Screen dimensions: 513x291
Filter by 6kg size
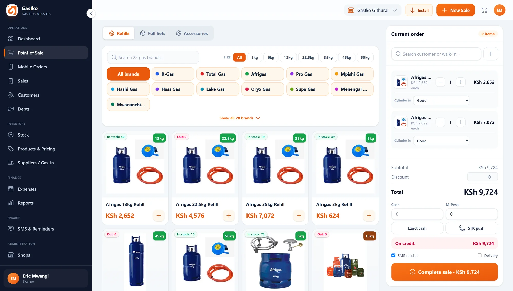click(x=271, y=57)
